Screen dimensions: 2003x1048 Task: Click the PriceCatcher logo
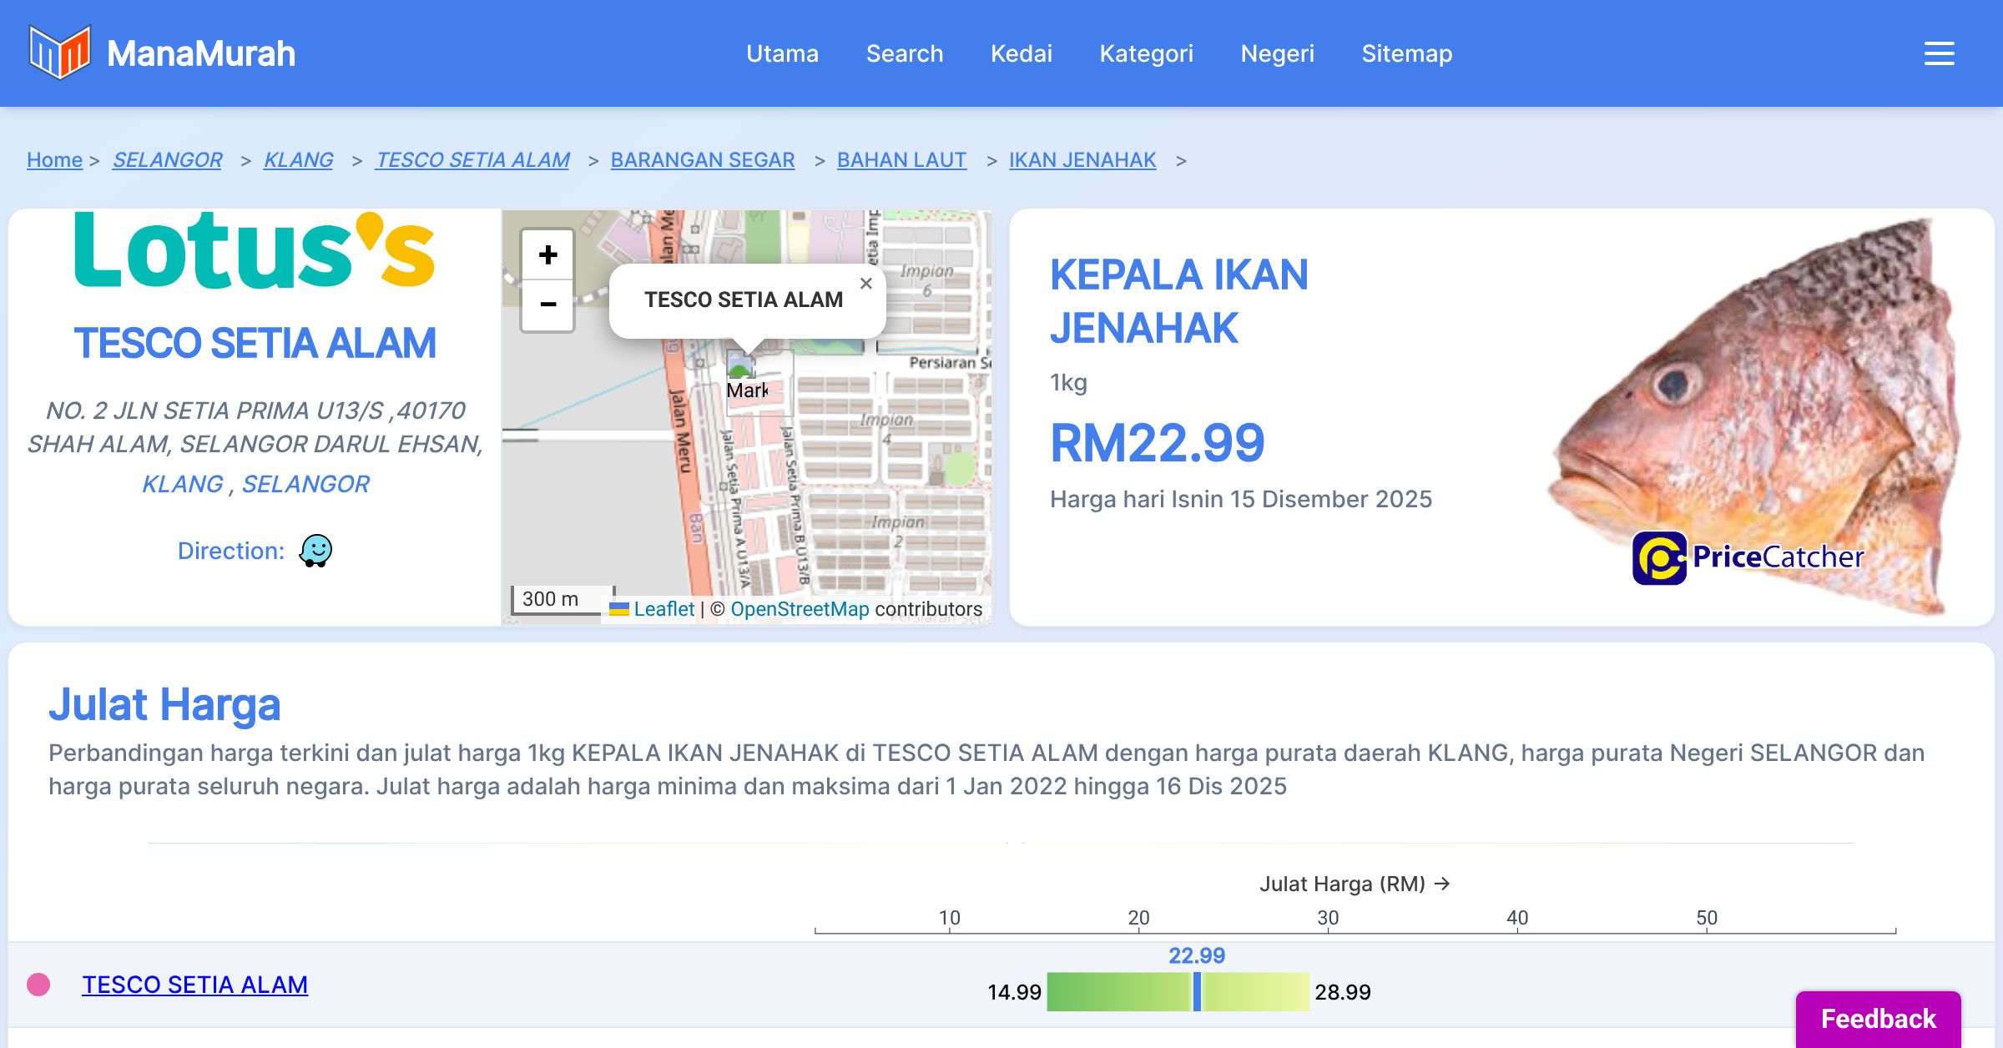[1747, 557]
